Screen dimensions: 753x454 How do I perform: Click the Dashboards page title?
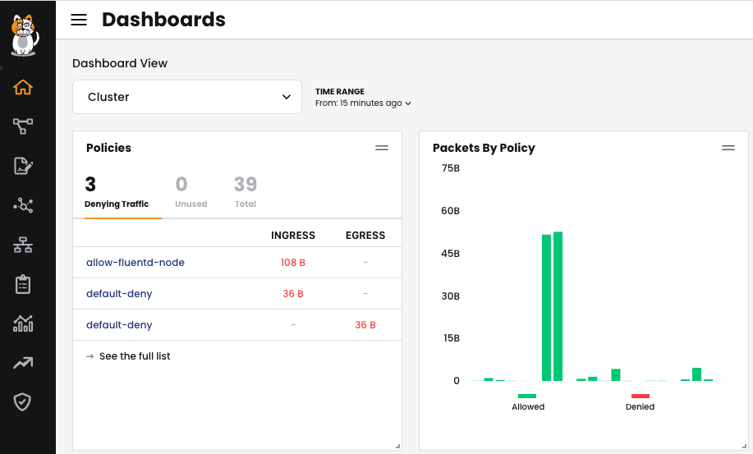tap(163, 20)
